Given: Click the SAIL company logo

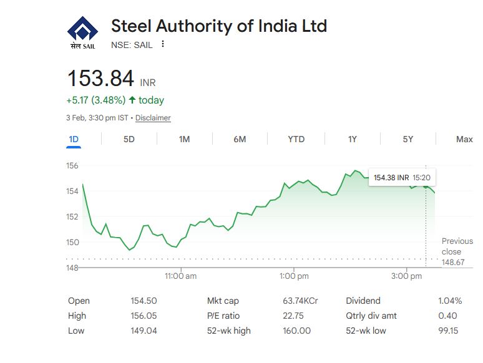Looking at the screenshot, I should coord(82,34).
